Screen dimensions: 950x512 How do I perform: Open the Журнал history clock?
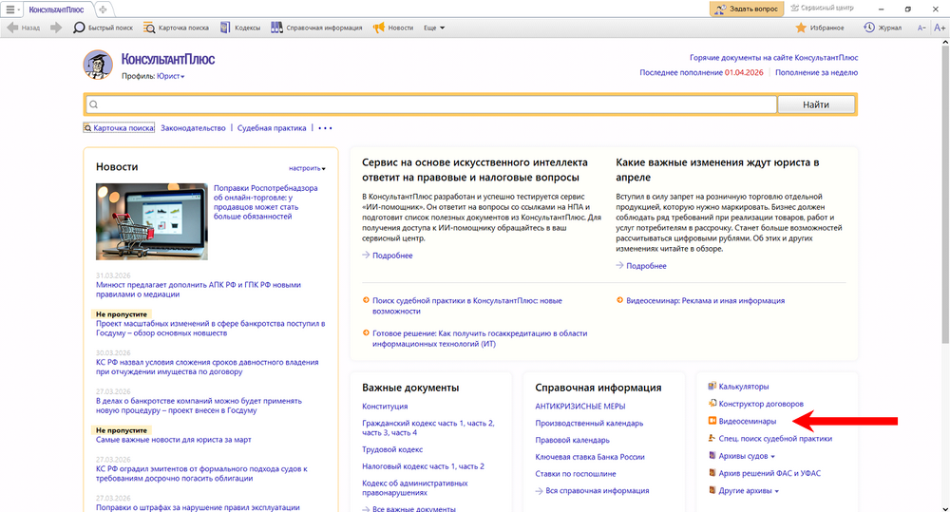pyautogui.click(x=883, y=28)
